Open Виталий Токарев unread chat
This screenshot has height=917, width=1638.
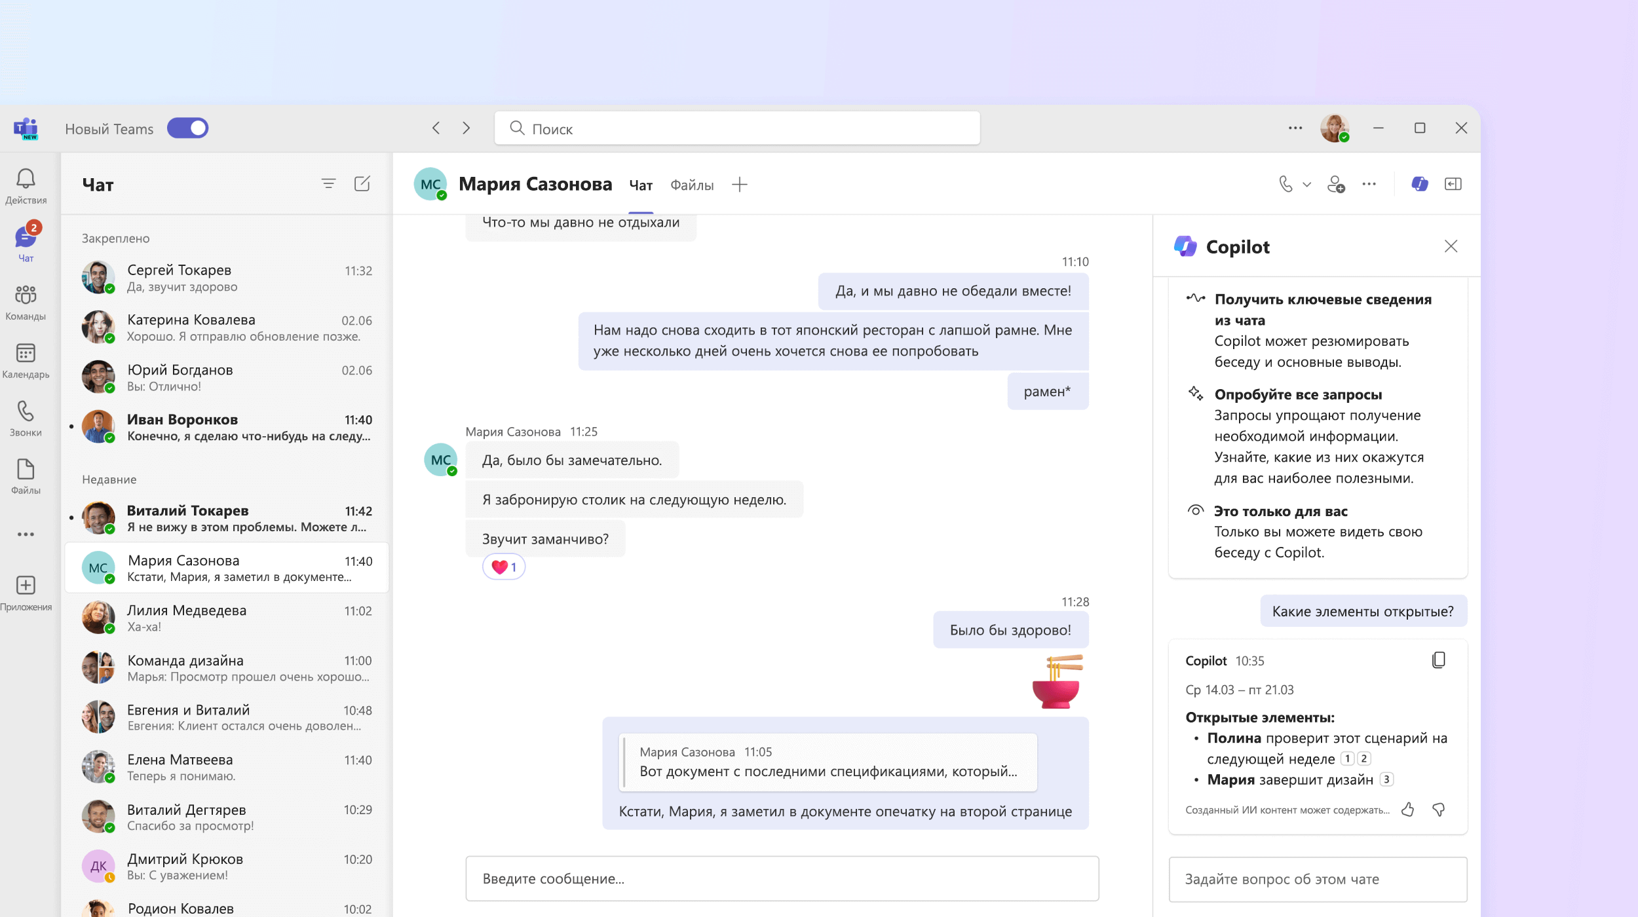(227, 518)
